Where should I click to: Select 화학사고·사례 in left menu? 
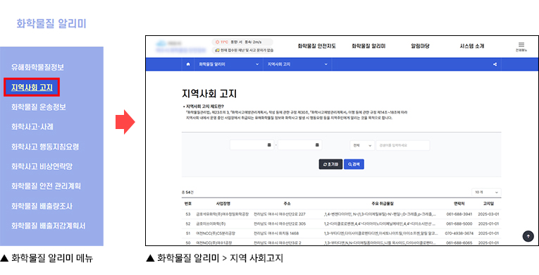32,127
